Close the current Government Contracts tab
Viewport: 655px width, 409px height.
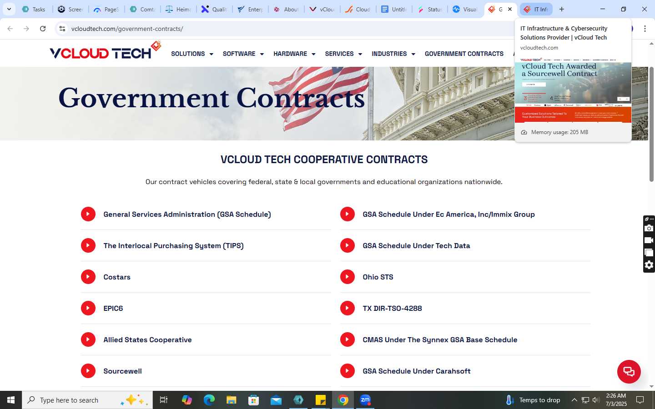click(x=510, y=9)
